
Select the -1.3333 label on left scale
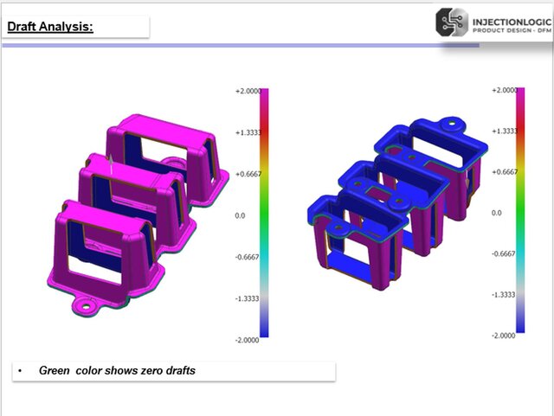click(x=247, y=297)
